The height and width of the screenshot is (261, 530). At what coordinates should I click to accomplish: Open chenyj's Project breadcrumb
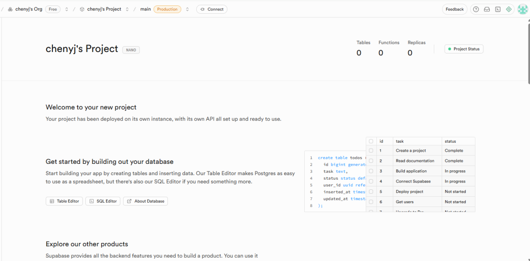pyautogui.click(x=104, y=9)
